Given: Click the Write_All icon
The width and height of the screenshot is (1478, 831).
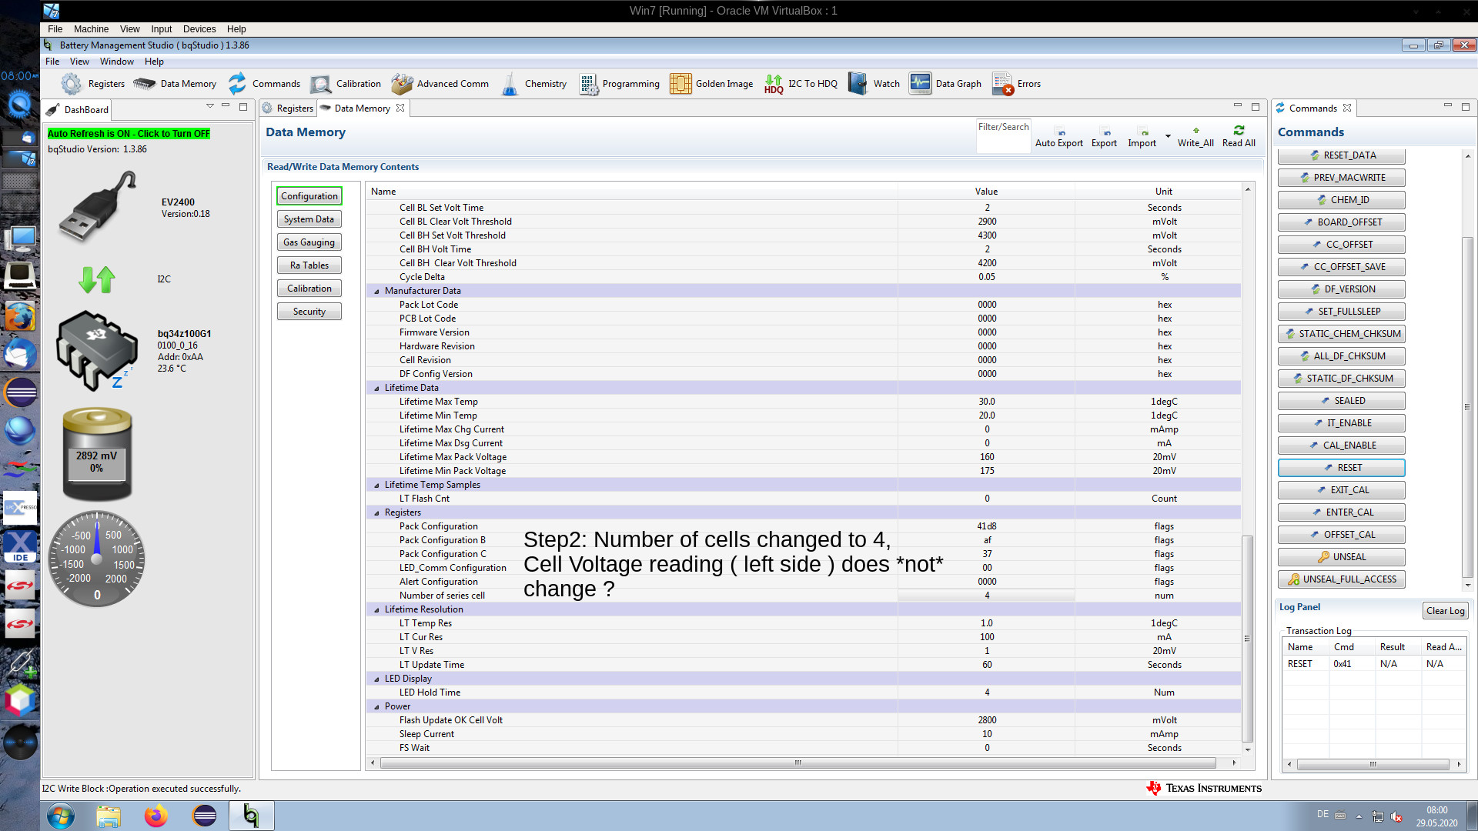Looking at the screenshot, I should 1195,131.
